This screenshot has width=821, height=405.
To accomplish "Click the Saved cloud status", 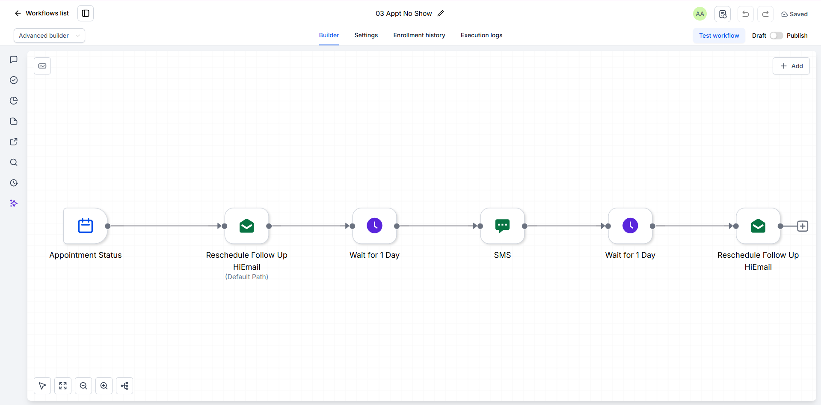I will [794, 14].
